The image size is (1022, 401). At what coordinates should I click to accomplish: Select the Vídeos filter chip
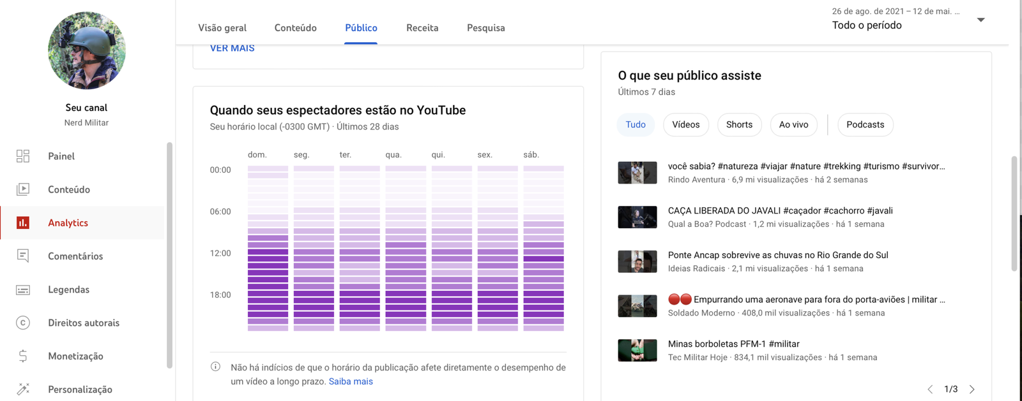[x=685, y=124]
